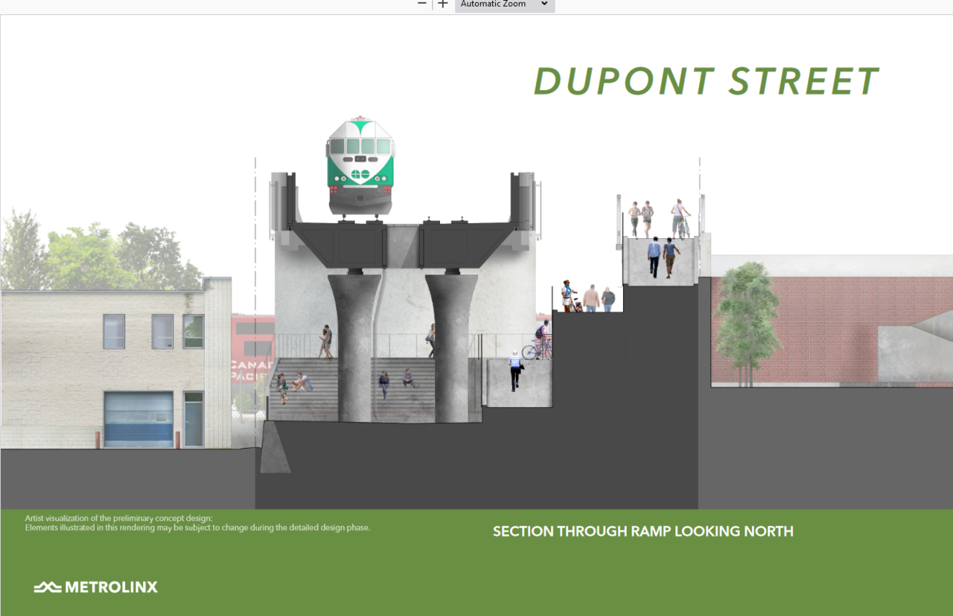Click the red brick building wall

819,327
